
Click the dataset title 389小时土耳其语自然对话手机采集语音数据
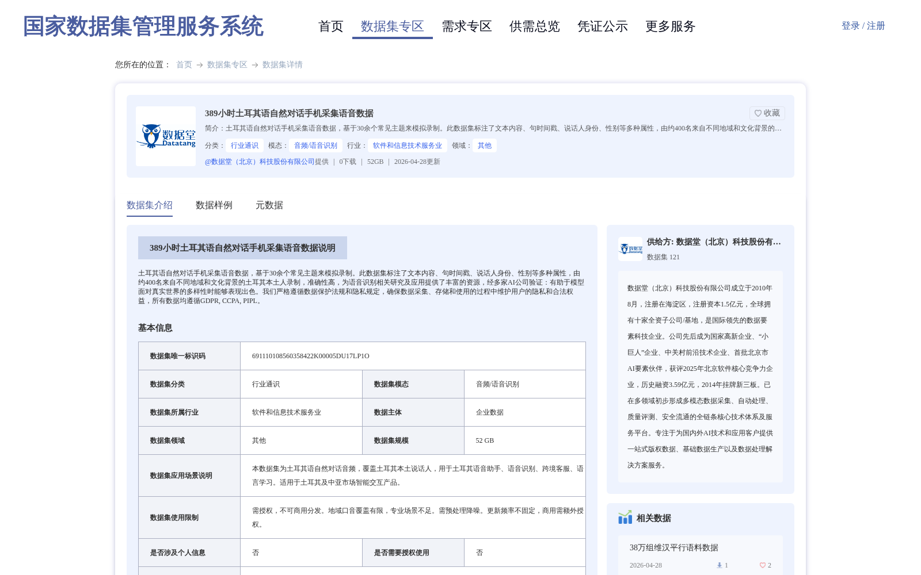289,113
